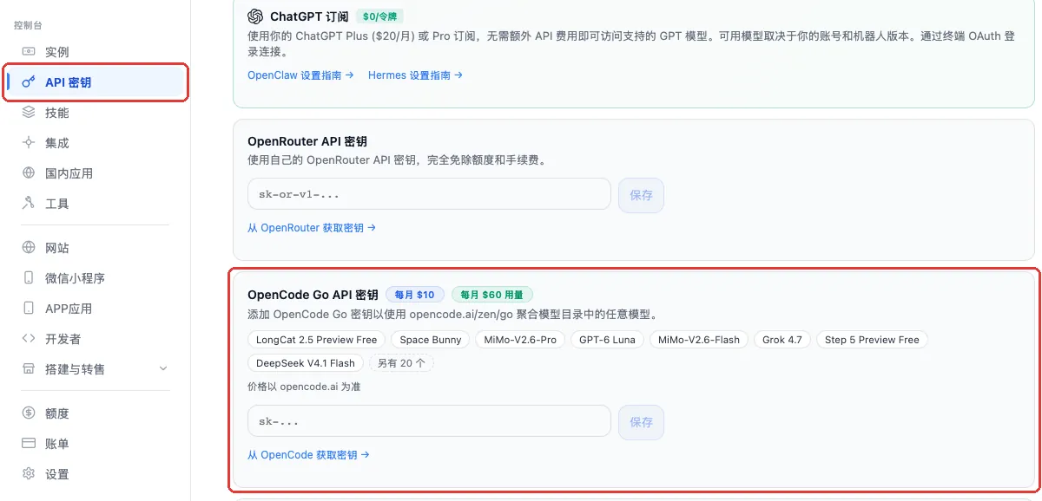Click the 网站 globe icon
Viewport: 1042px width, 501px height.
click(29, 248)
